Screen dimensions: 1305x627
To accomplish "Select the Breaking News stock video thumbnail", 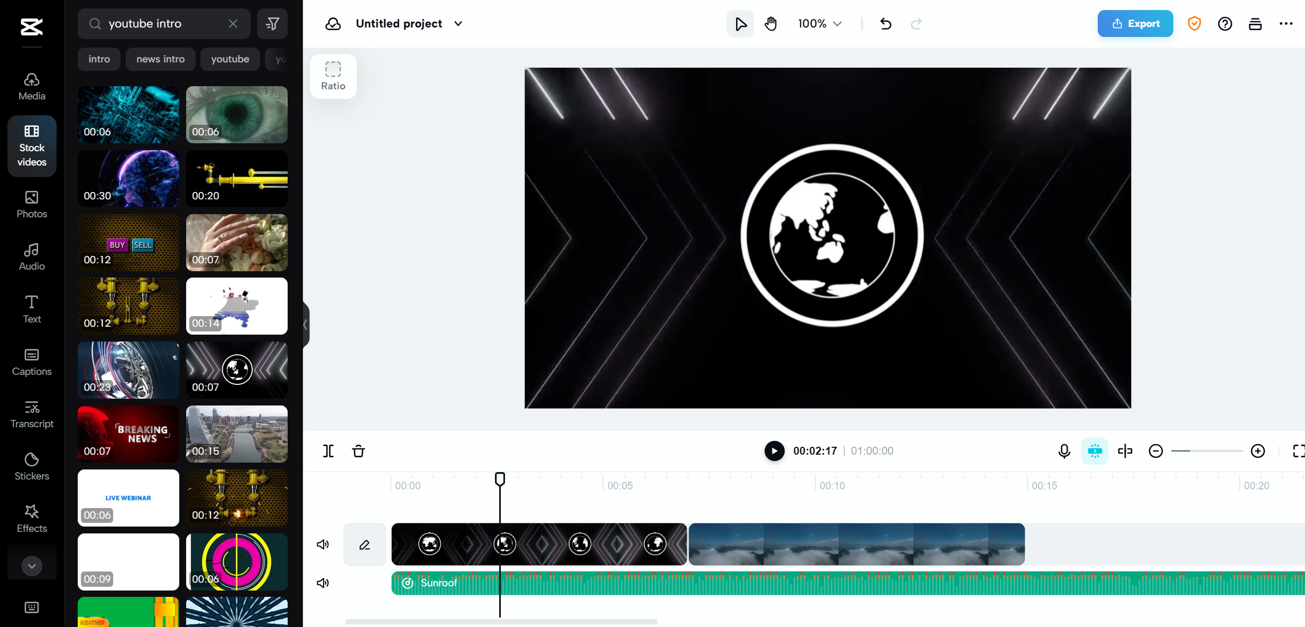I will click(x=127, y=434).
